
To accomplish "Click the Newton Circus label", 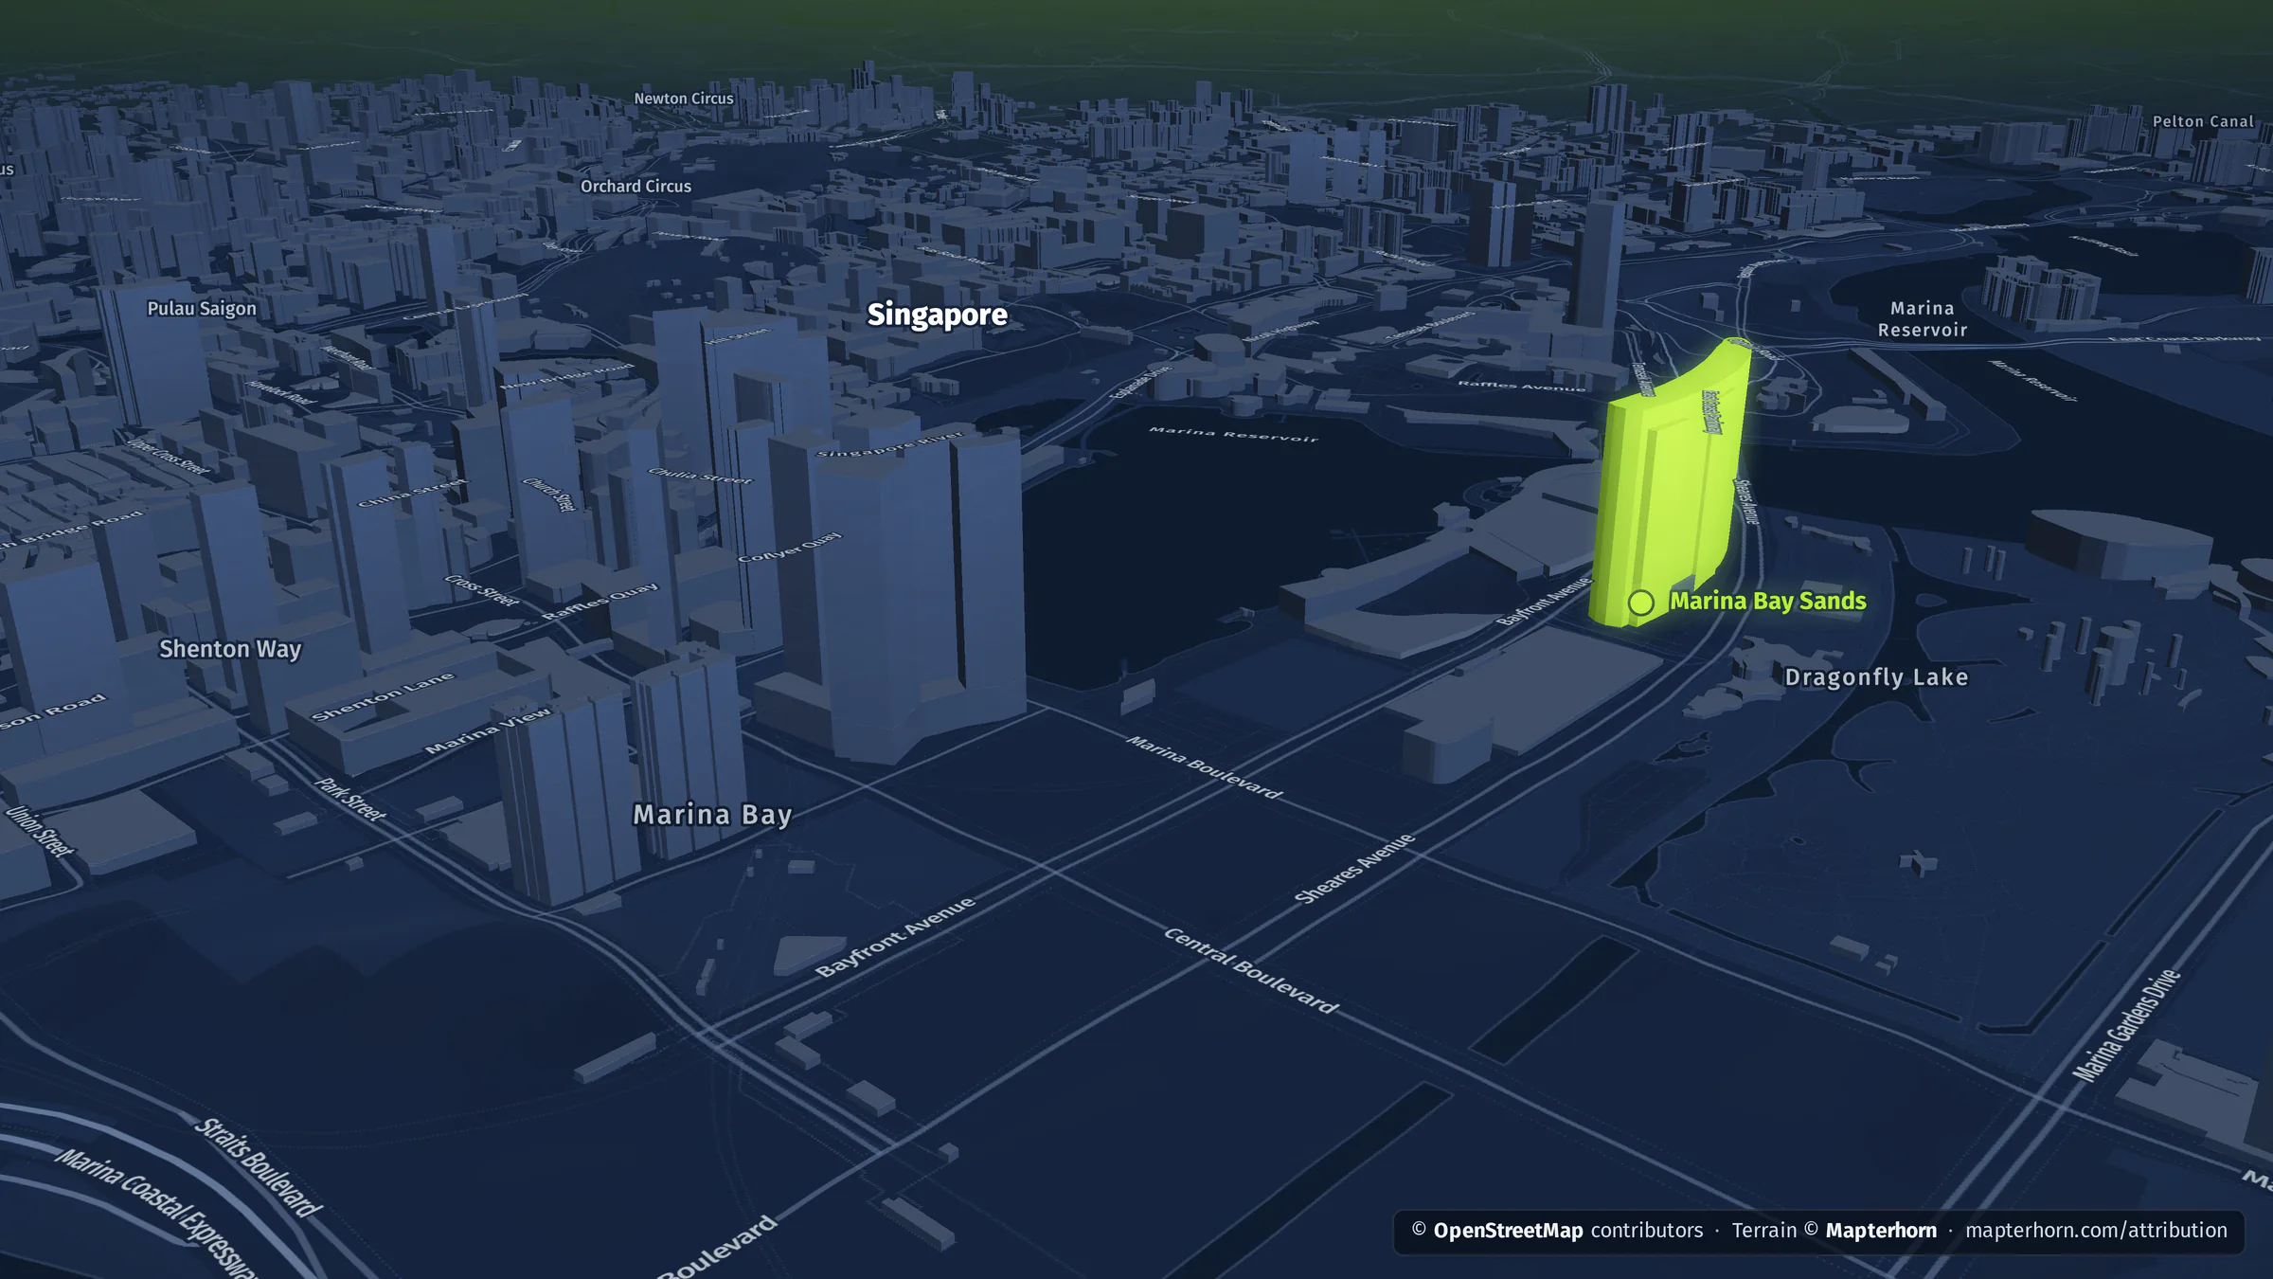I will click(x=684, y=99).
